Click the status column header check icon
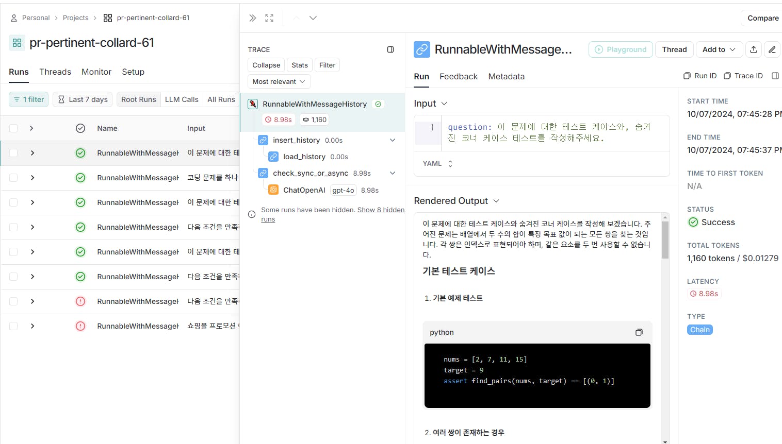Viewport: 782px width, 444px height. (x=80, y=128)
